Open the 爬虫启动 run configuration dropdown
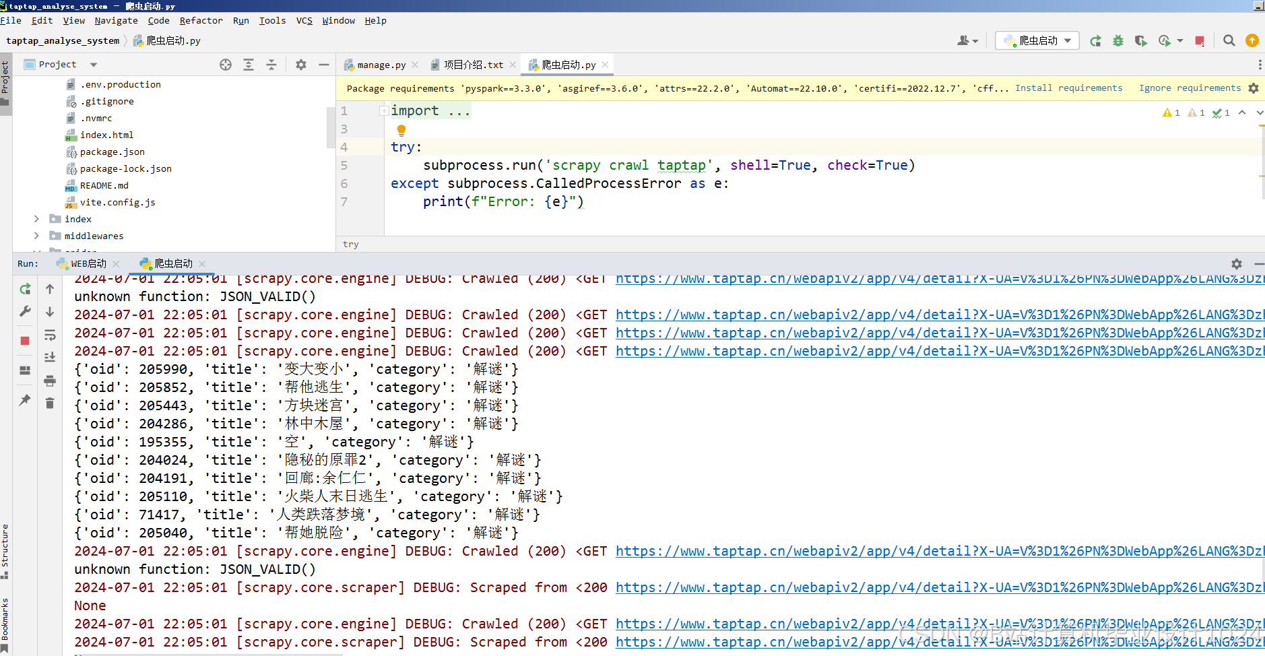Screen dimensions: 1265x656 pos(1037,41)
